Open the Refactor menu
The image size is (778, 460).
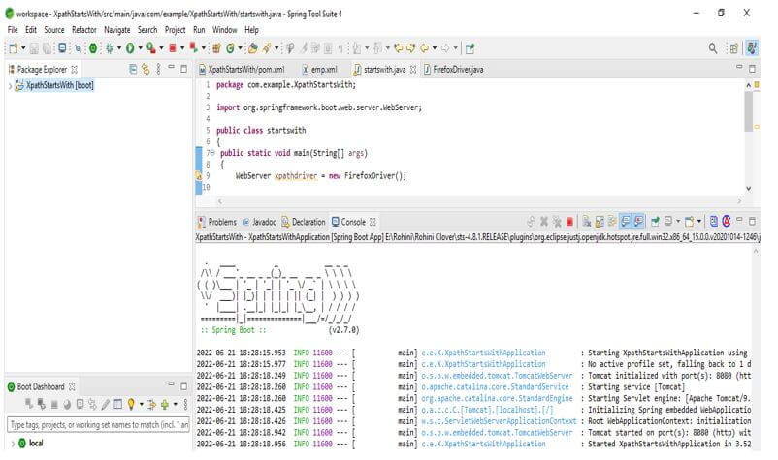[x=83, y=30]
